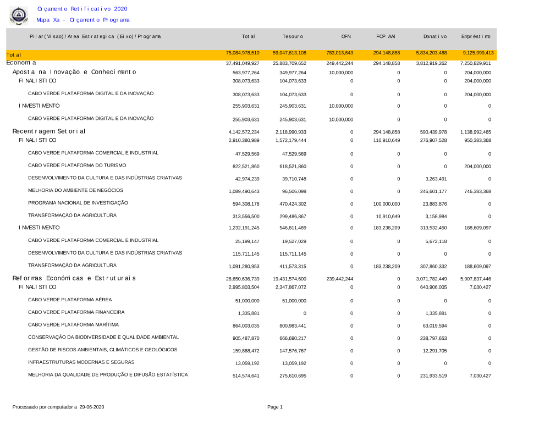The height and width of the screenshot is (425, 550).
Task: Select the Economia pillar row
Action: pyautogui.click(x=21, y=63)
